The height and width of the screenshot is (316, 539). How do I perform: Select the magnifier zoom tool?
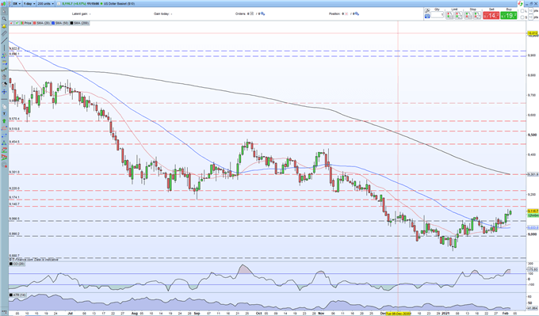pos(4,18)
